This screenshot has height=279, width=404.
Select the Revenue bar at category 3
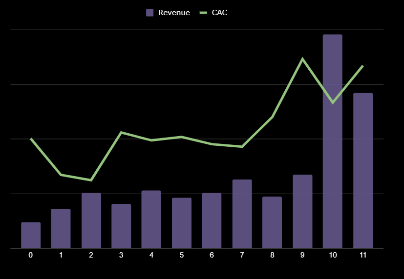pos(121,226)
